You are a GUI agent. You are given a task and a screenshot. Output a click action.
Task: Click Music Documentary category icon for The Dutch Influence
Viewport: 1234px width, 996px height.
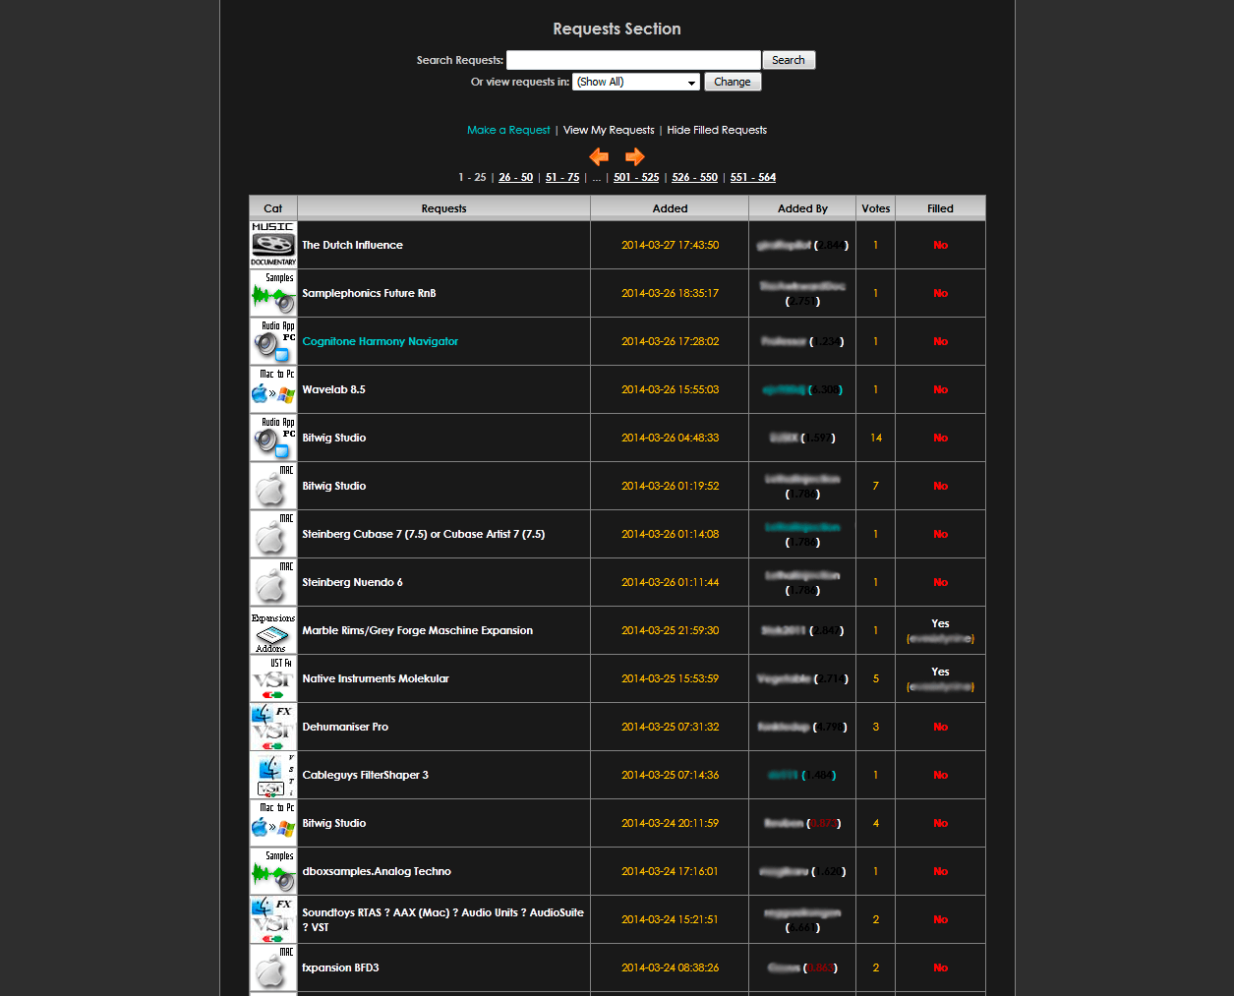(273, 245)
